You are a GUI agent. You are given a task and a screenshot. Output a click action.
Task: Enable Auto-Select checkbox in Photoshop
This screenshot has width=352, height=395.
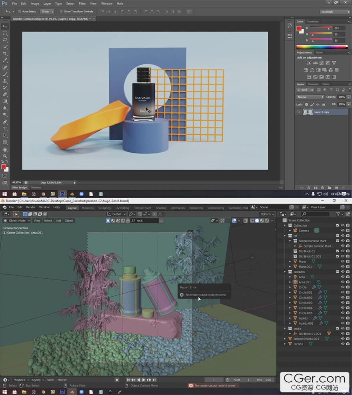(19, 11)
